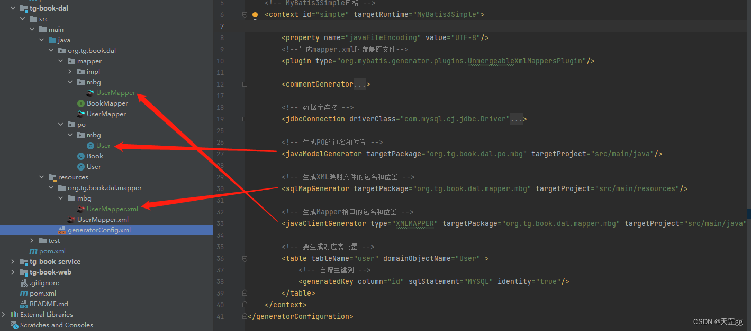Image resolution: width=751 pixels, height=331 pixels.
Task: Click line number 27 in gutter
Action: 221,154
